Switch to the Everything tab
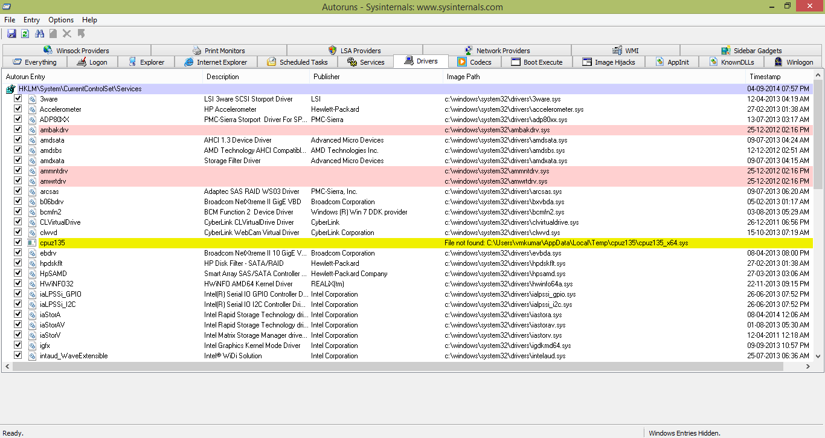This screenshot has width=825, height=438. tap(34, 62)
